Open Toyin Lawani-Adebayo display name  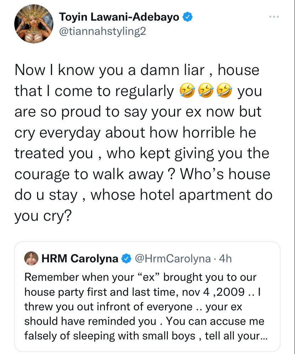(119, 17)
